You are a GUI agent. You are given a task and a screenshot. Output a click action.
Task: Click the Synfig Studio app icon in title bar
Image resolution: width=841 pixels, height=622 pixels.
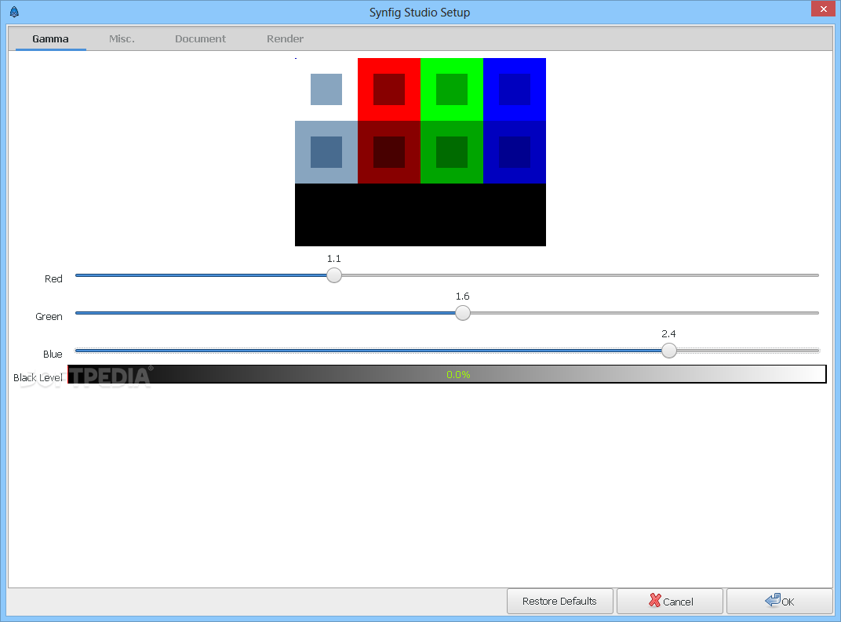pyautogui.click(x=14, y=12)
